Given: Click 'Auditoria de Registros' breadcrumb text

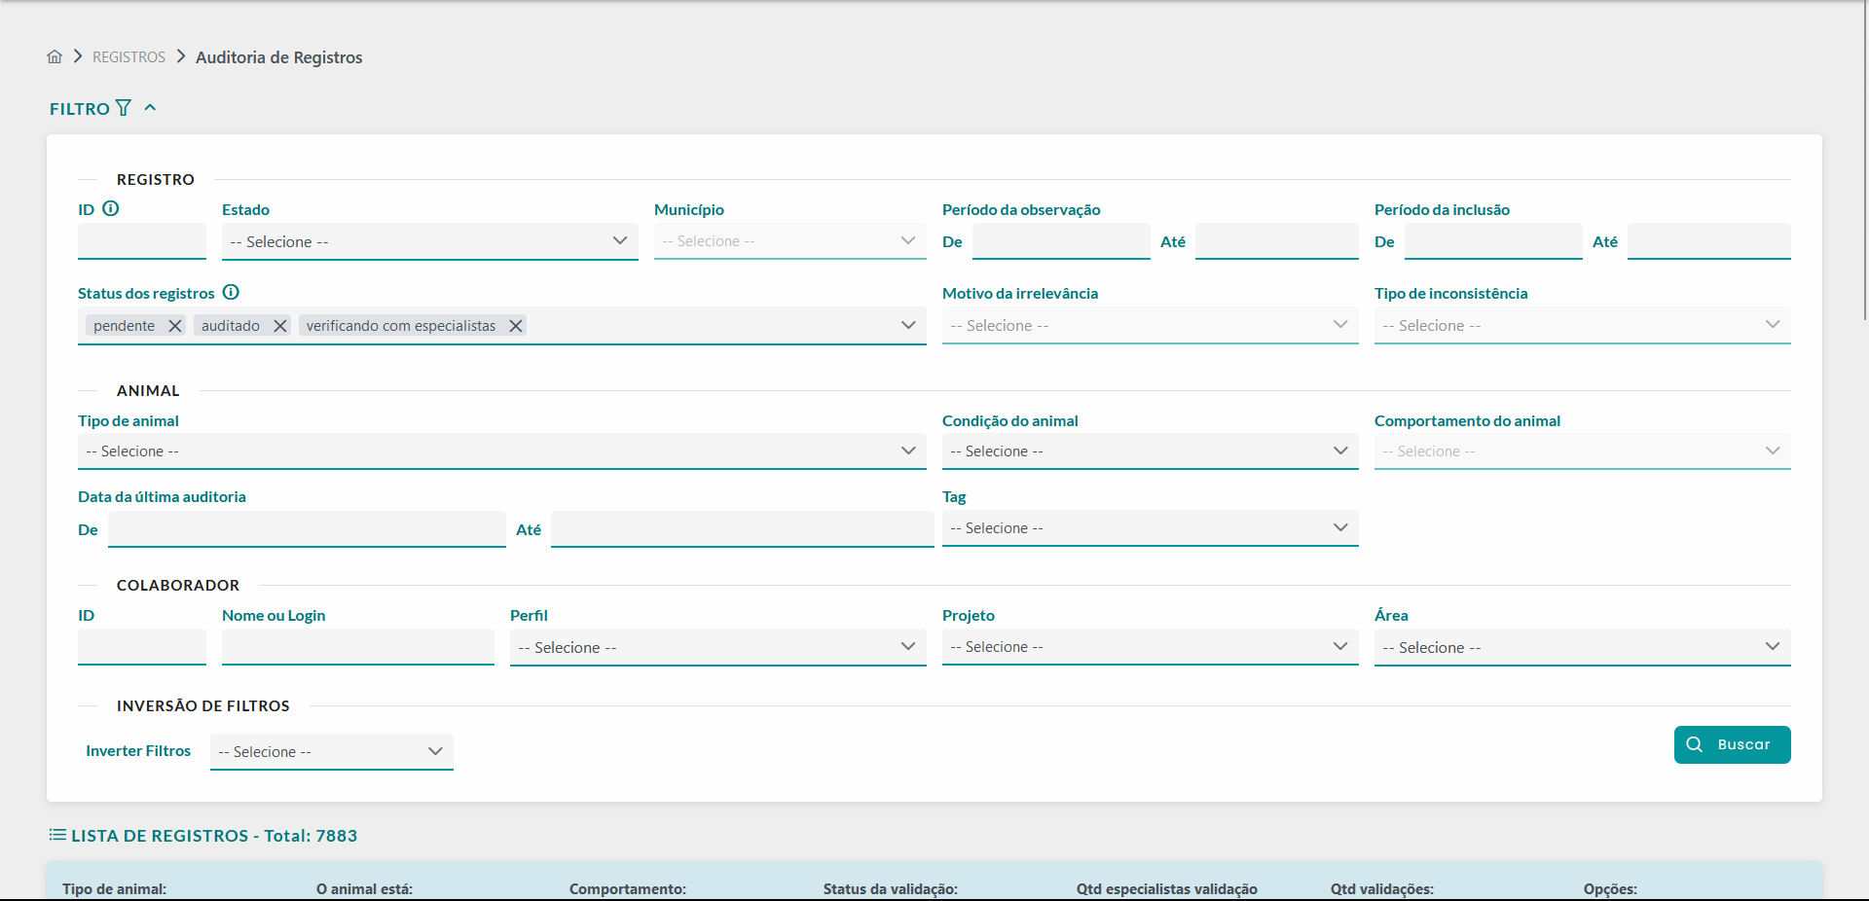Looking at the screenshot, I should click(279, 57).
